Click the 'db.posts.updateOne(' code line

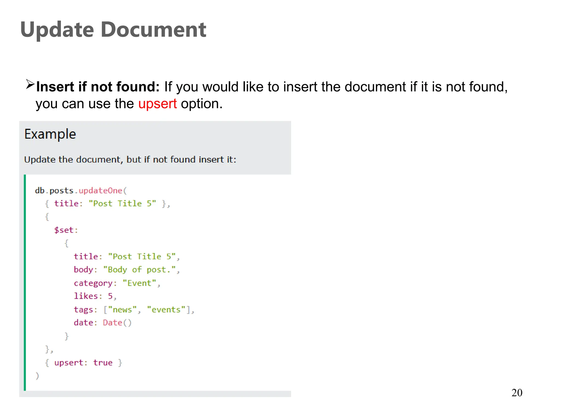tap(81, 191)
